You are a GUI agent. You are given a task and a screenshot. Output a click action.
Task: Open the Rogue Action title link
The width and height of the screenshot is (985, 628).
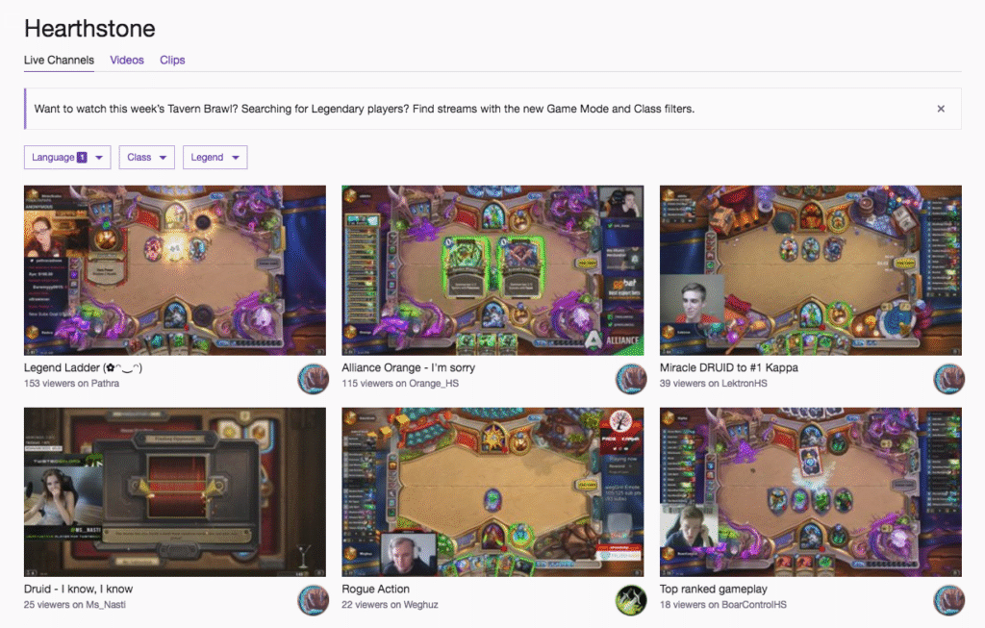click(376, 590)
